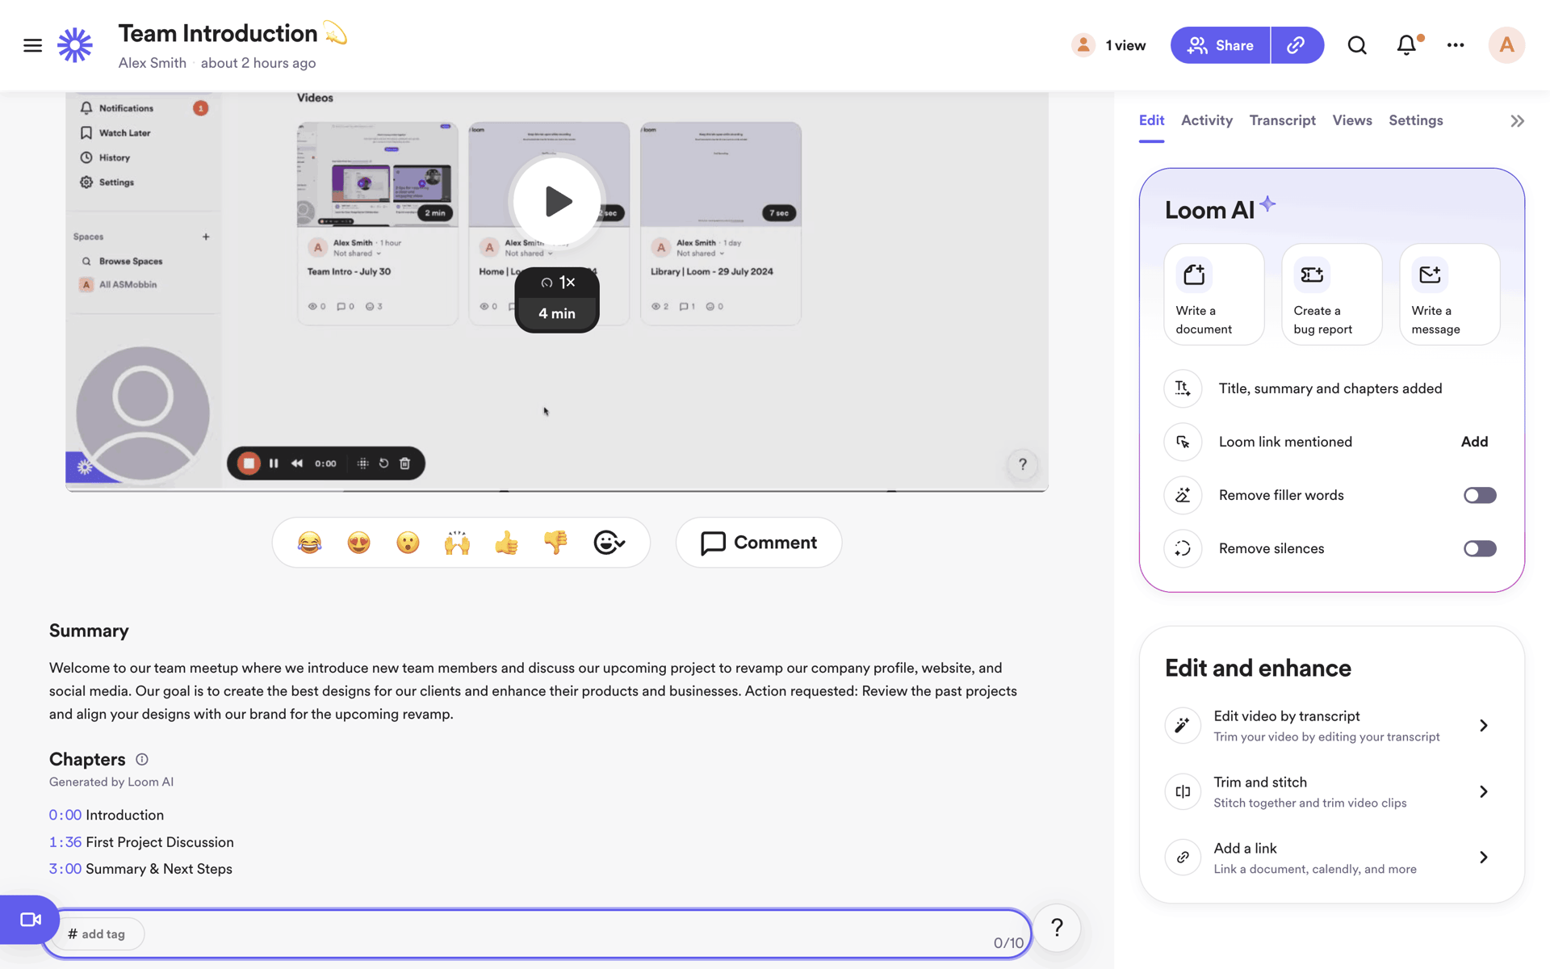Click the record video camera button
Viewport: 1550px width, 969px height.
point(30,920)
